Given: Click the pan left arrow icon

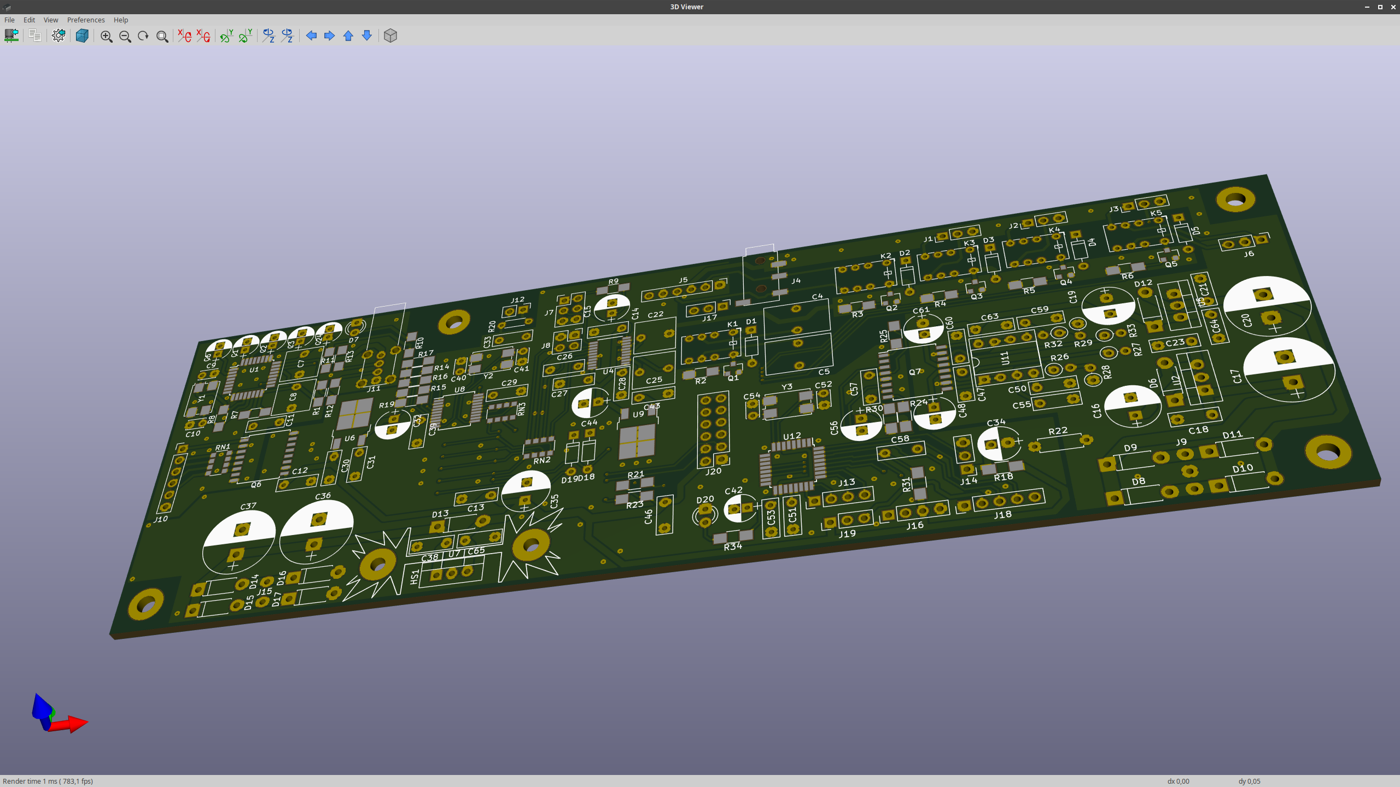Looking at the screenshot, I should point(311,36).
